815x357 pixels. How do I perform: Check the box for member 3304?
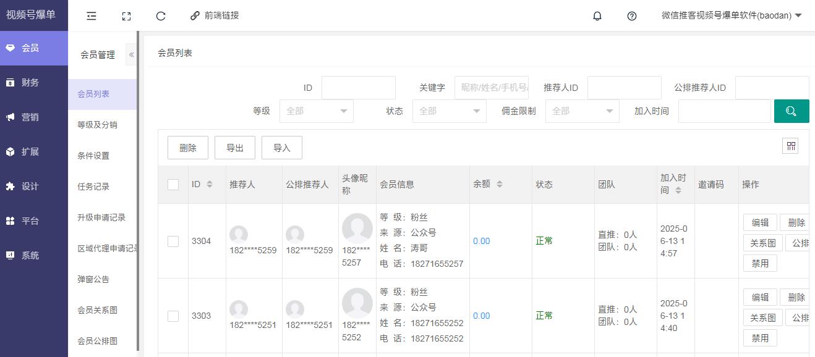[173, 241]
